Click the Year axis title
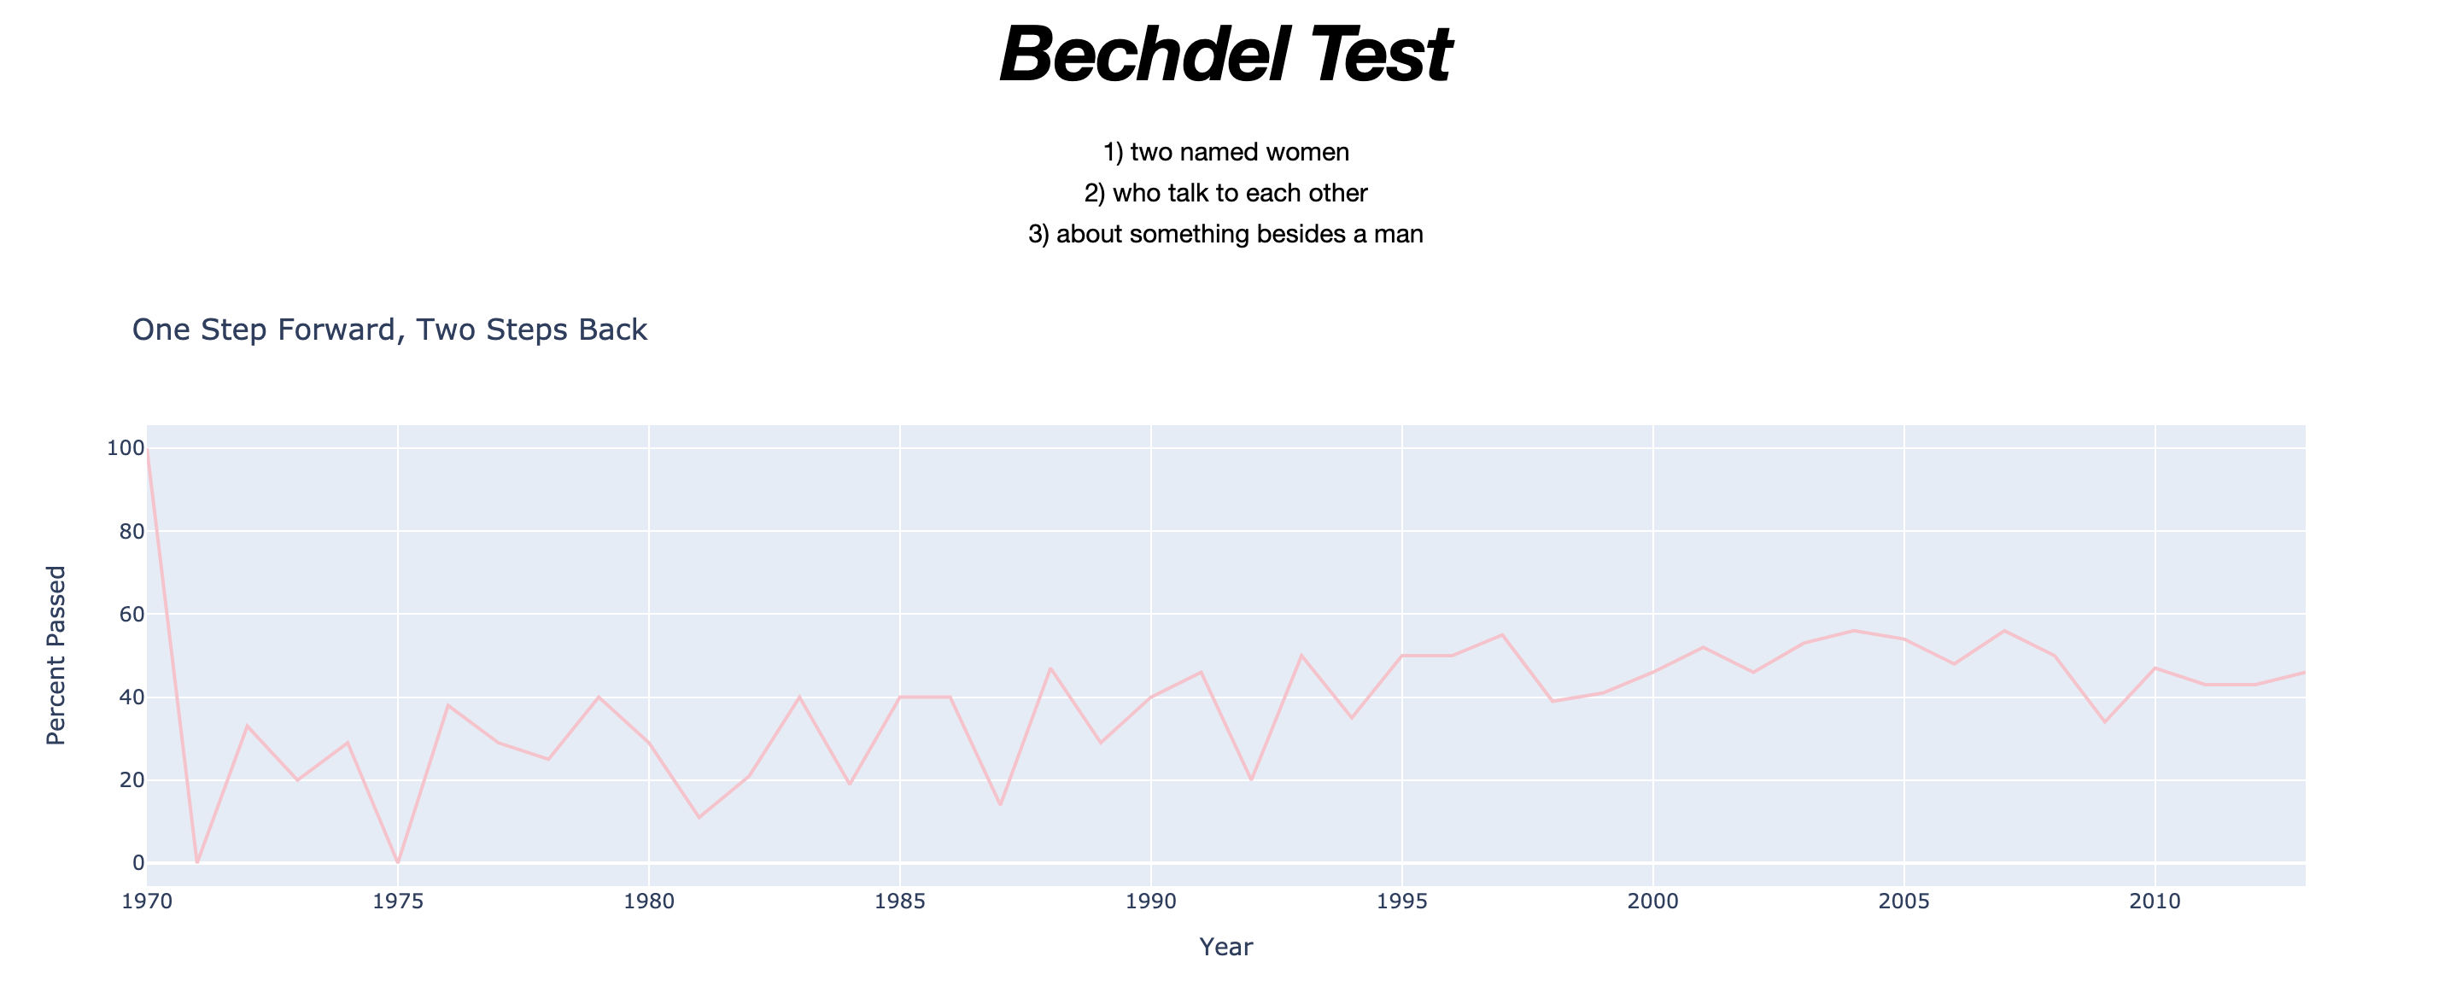The image size is (2456, 992). tap(1225, 948)
